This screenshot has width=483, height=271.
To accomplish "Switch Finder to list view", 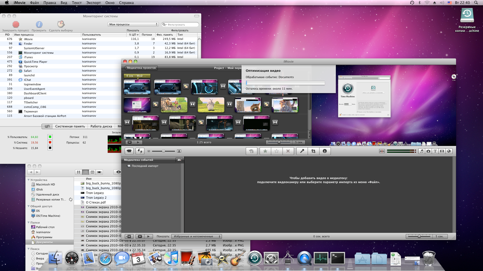I will point(86,172).
